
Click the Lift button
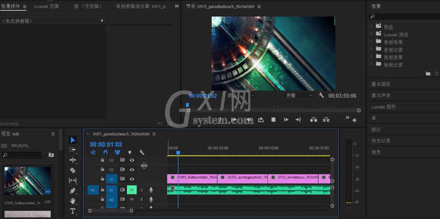(314, 119)
